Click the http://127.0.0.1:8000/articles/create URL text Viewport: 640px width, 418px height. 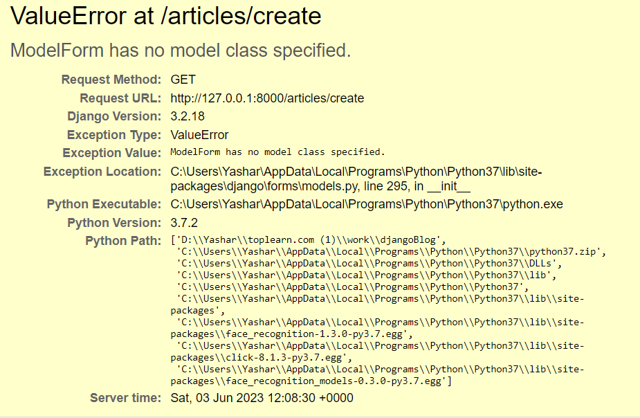267,98
